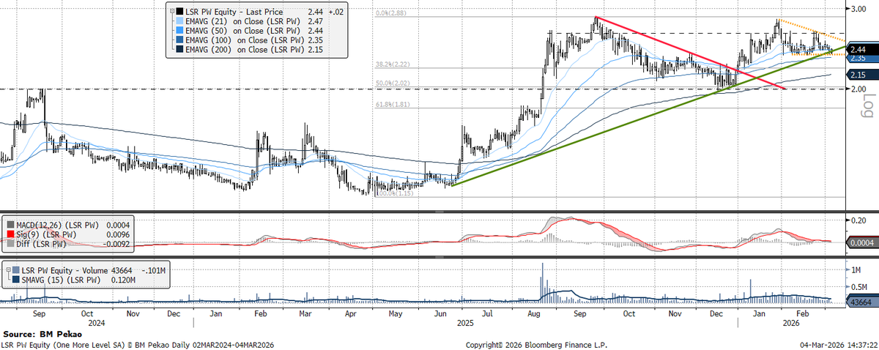Click the black Last Price color swatch

coord(180,12)
